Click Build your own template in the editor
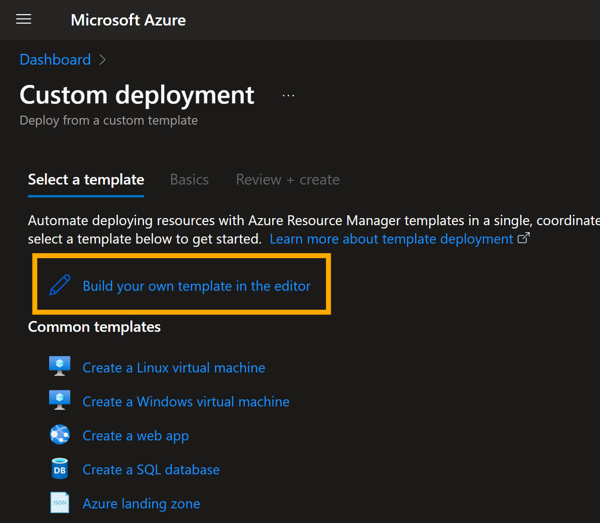 (x=197, y=286)
